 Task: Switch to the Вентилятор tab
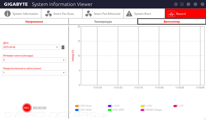(172, 22)
